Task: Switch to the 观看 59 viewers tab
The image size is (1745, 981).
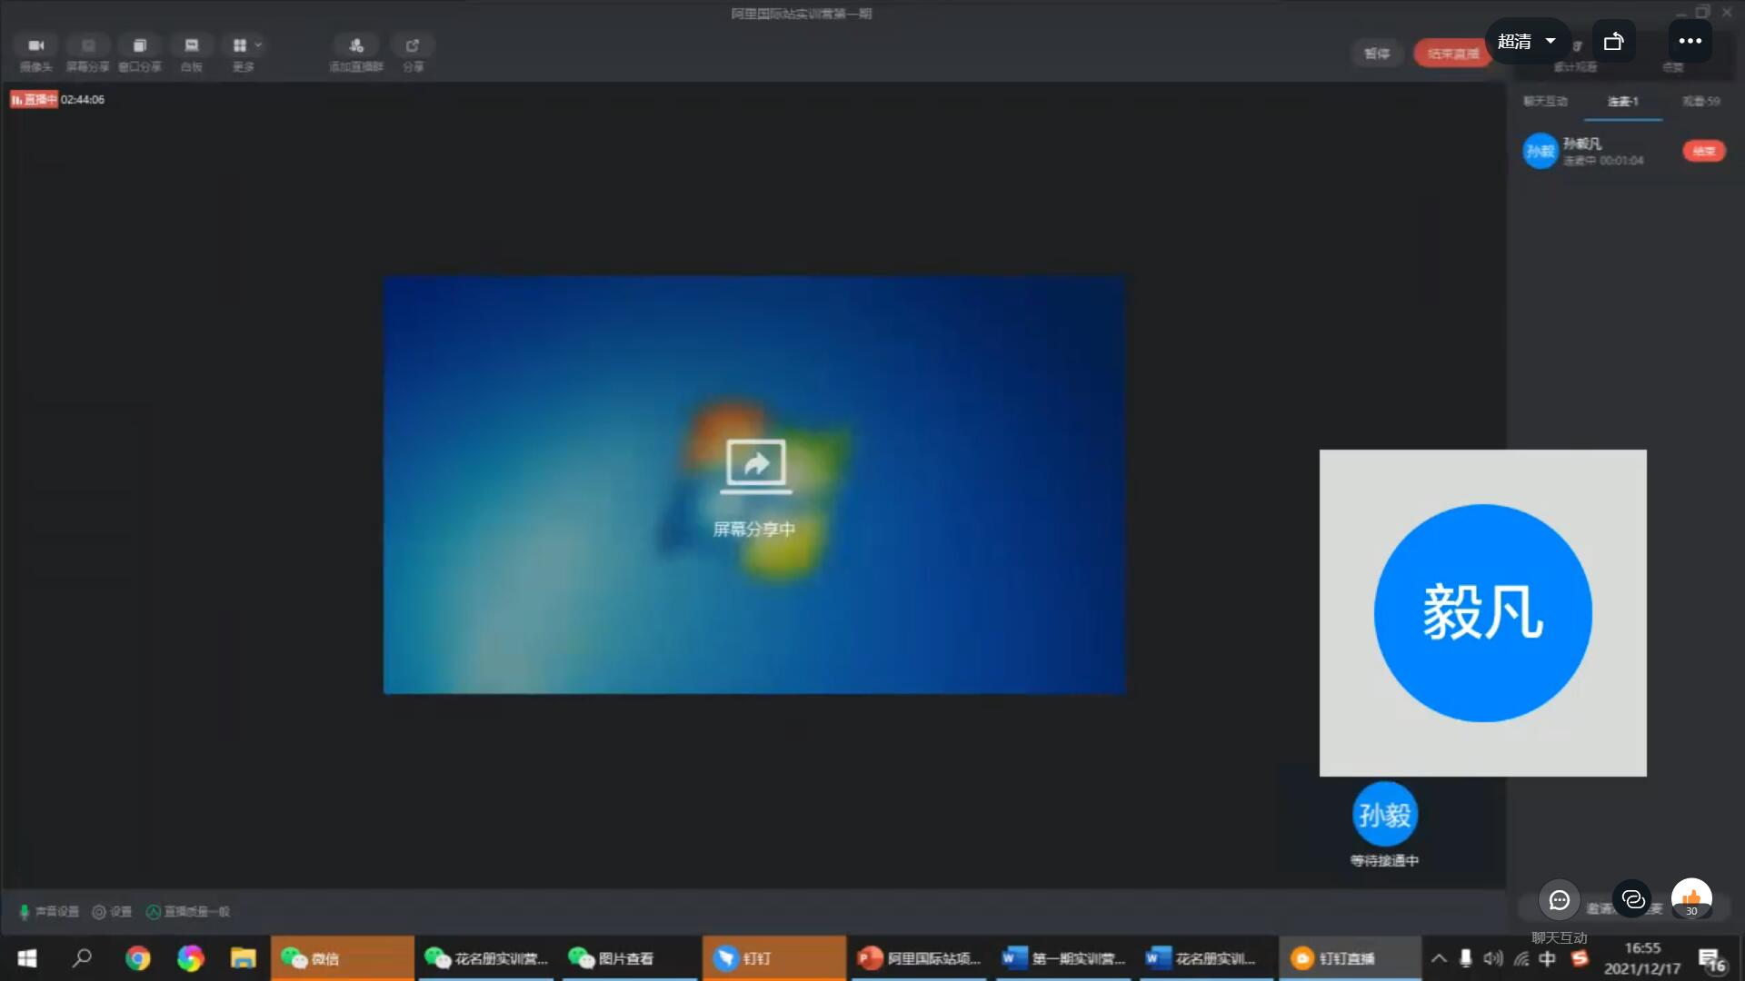Action: 1700,102
